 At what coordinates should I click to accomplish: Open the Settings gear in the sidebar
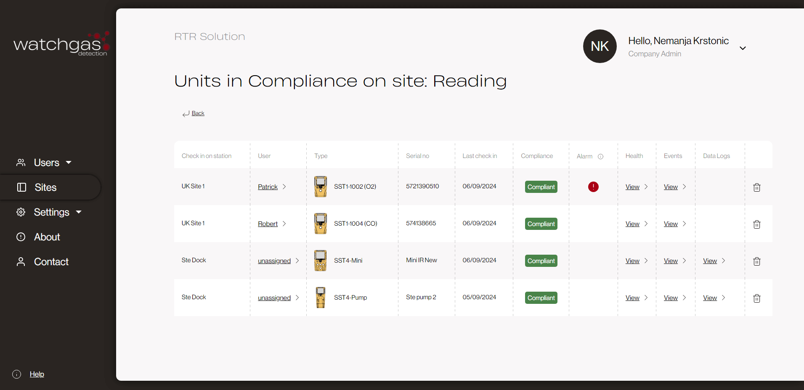(21, 212)
